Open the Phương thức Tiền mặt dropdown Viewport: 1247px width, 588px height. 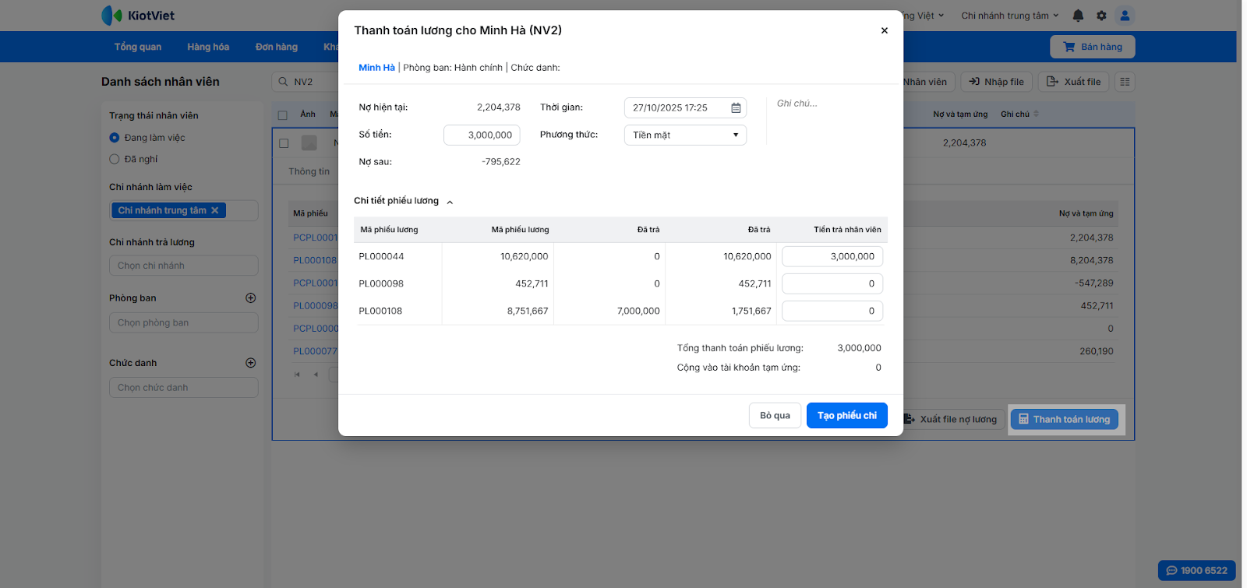tap(685, 136)
